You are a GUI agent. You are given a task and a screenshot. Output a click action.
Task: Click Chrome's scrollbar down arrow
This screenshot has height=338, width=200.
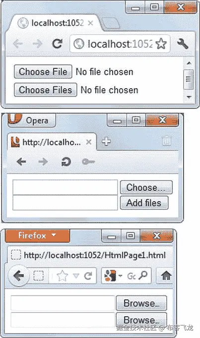189,97
